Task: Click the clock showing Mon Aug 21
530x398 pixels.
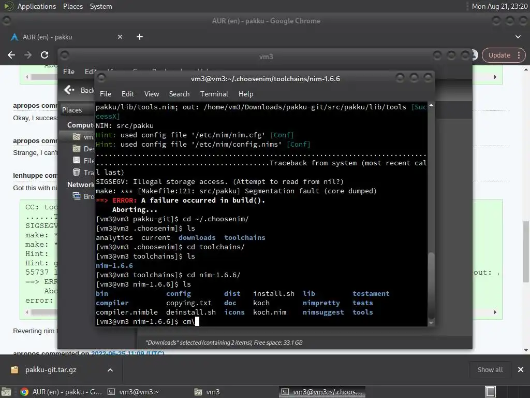Action: click(x=499, y=6)
